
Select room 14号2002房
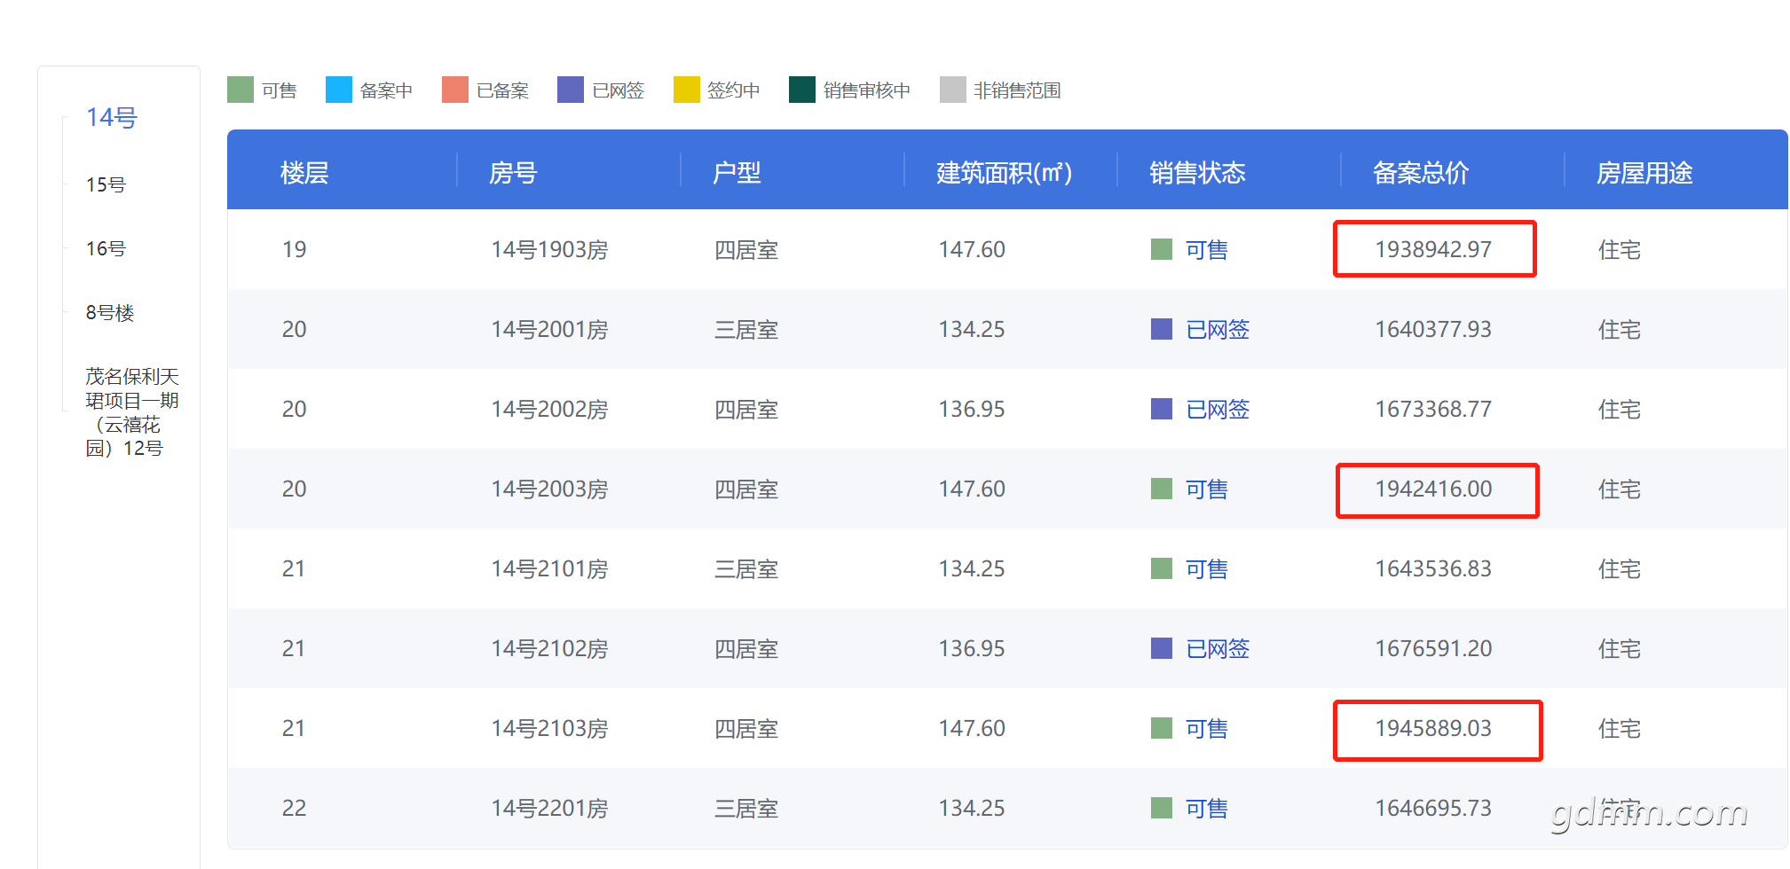(x=549, y=409)
